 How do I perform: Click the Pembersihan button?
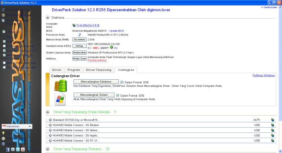[79, 52]
